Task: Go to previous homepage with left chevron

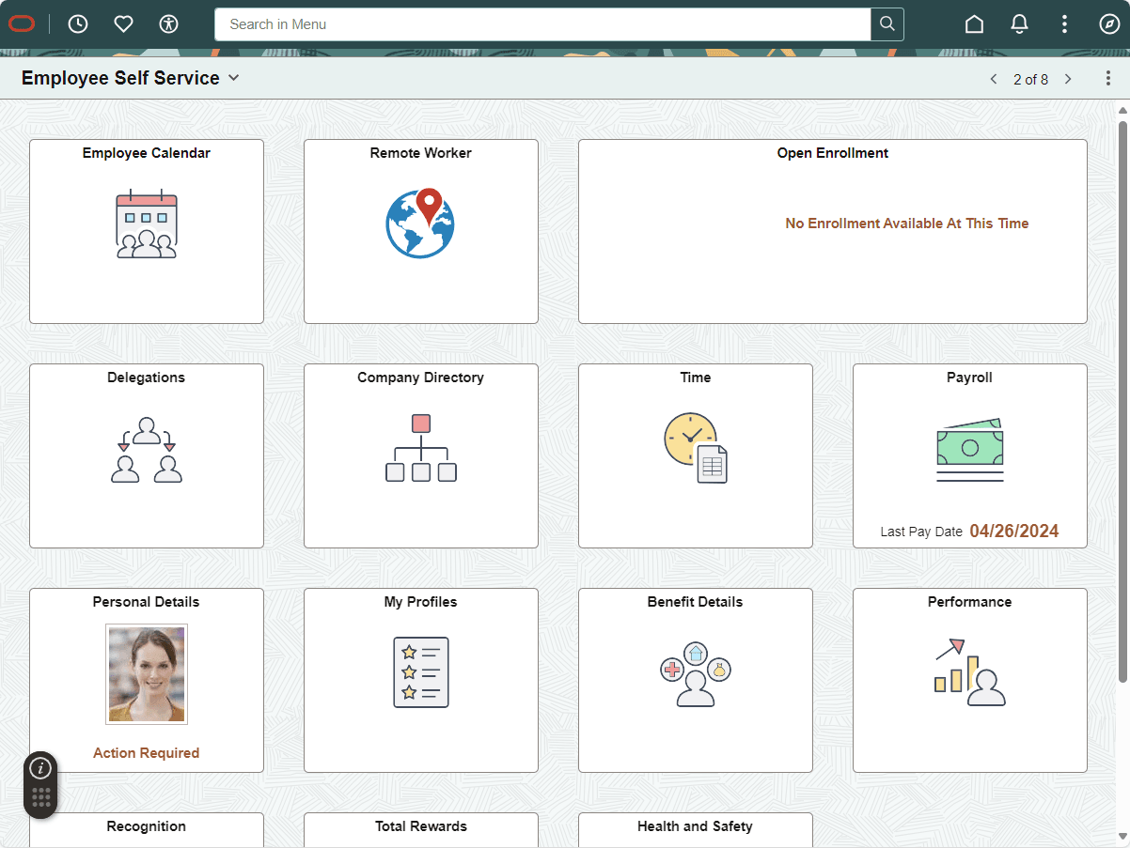Action: tap(994, 79)
